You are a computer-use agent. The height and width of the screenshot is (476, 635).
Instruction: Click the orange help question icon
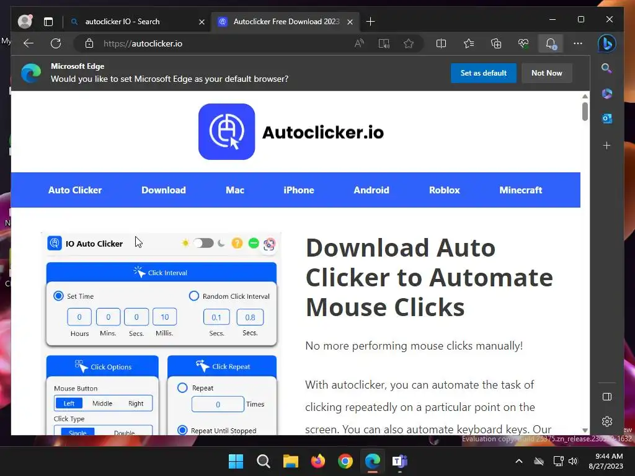tap(237, 243)
